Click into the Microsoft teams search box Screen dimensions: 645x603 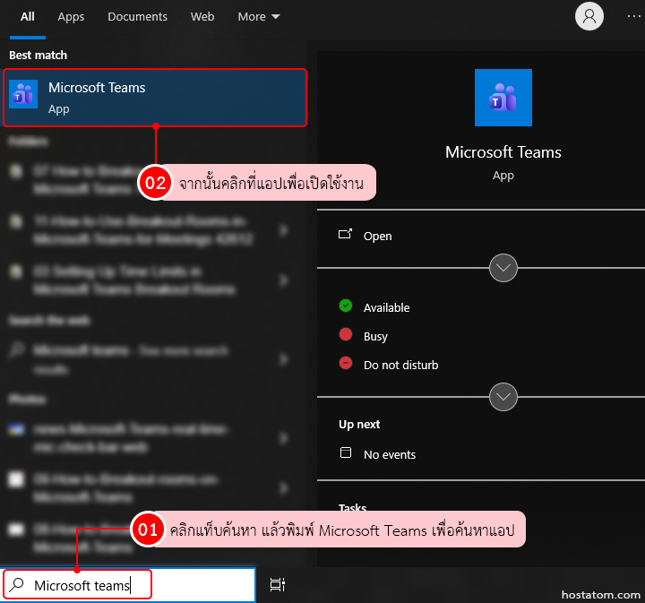(129, 585)
